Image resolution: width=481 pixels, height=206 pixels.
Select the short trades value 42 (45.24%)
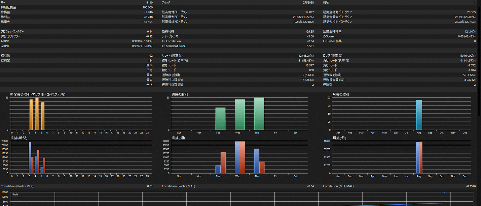[x=306, y=56]
